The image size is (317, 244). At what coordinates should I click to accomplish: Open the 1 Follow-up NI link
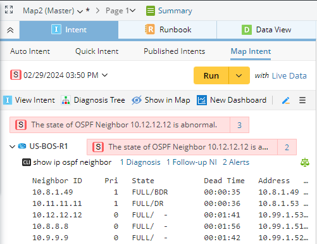[x=192, y=162]
